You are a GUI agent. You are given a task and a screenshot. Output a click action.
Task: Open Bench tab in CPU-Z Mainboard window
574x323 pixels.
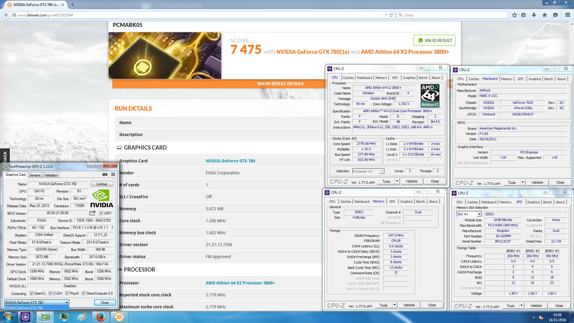[549, 79]
